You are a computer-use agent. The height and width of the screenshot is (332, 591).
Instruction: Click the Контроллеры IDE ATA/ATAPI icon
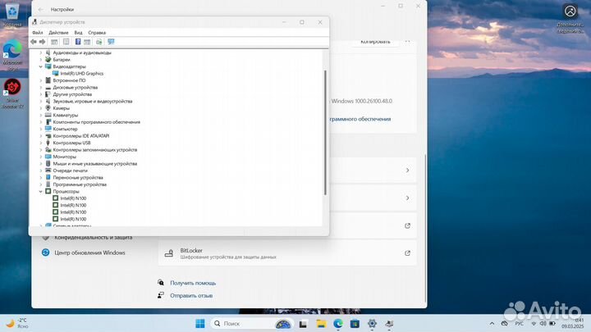48,136
